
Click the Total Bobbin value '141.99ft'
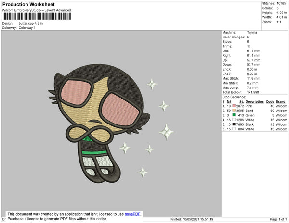253,92
